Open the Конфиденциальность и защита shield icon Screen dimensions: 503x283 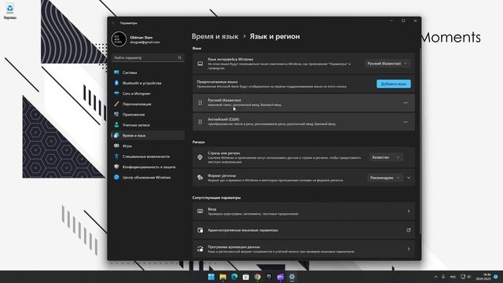click(x=116, y=167)
